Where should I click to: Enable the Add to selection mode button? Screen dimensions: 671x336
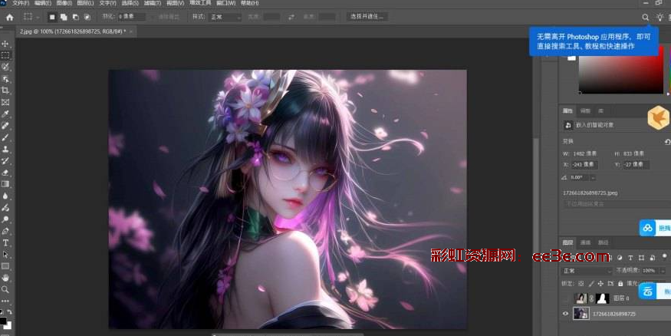coord(64,16)
